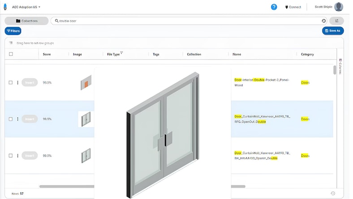Click the Save As button
This screenshot has width=353, height=199.
(x=333, y=30)
